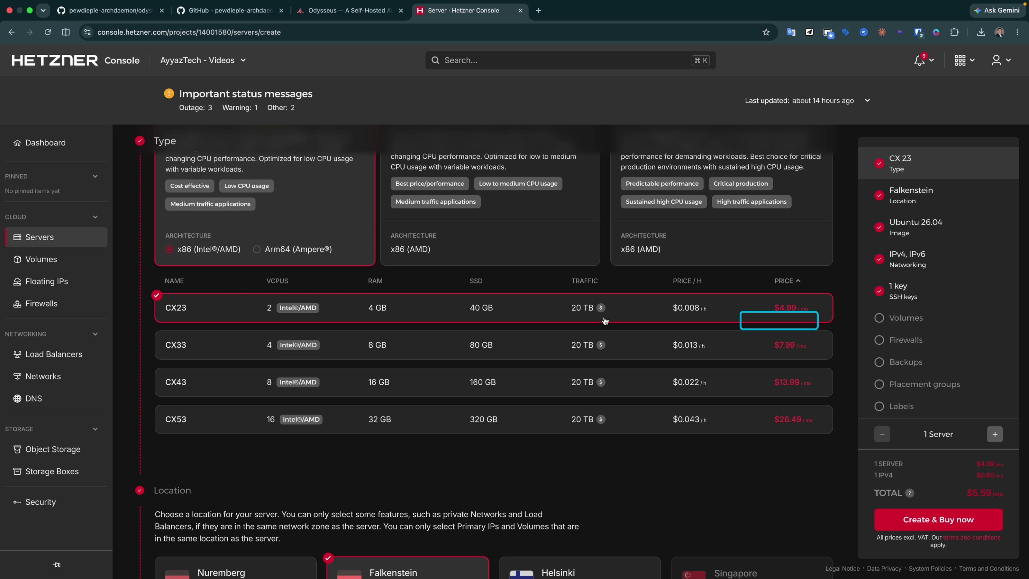Choose the CX33 server type row
1029x579 pixels.
(494, 345)
